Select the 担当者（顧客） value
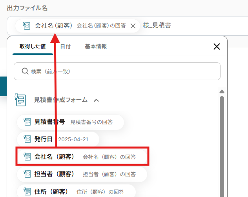This screenshot has width=248, height=197. pos(82,174)
